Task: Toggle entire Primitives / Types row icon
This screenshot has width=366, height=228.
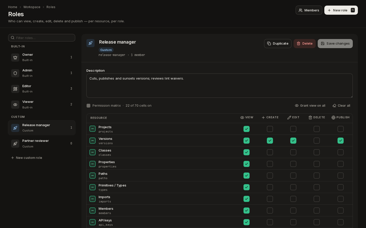Action: [x=93, y=187]
